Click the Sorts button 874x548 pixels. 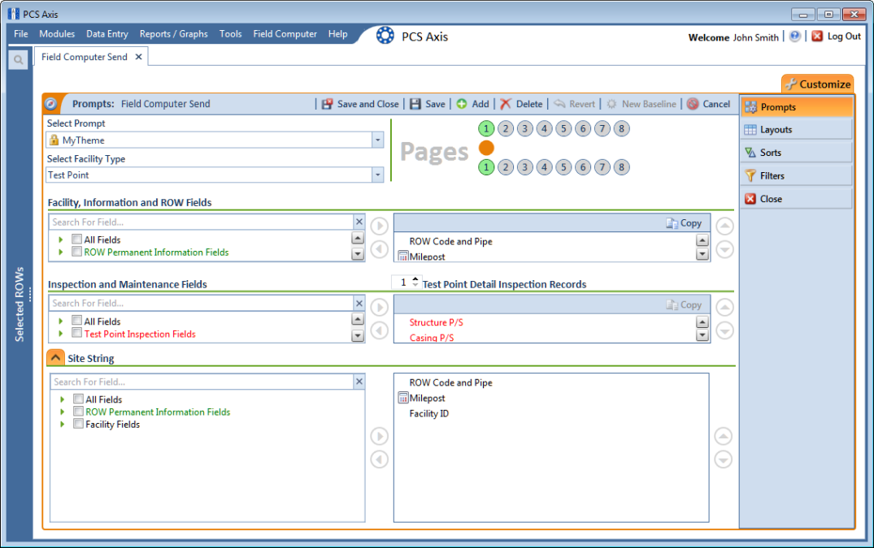(796, 153)
